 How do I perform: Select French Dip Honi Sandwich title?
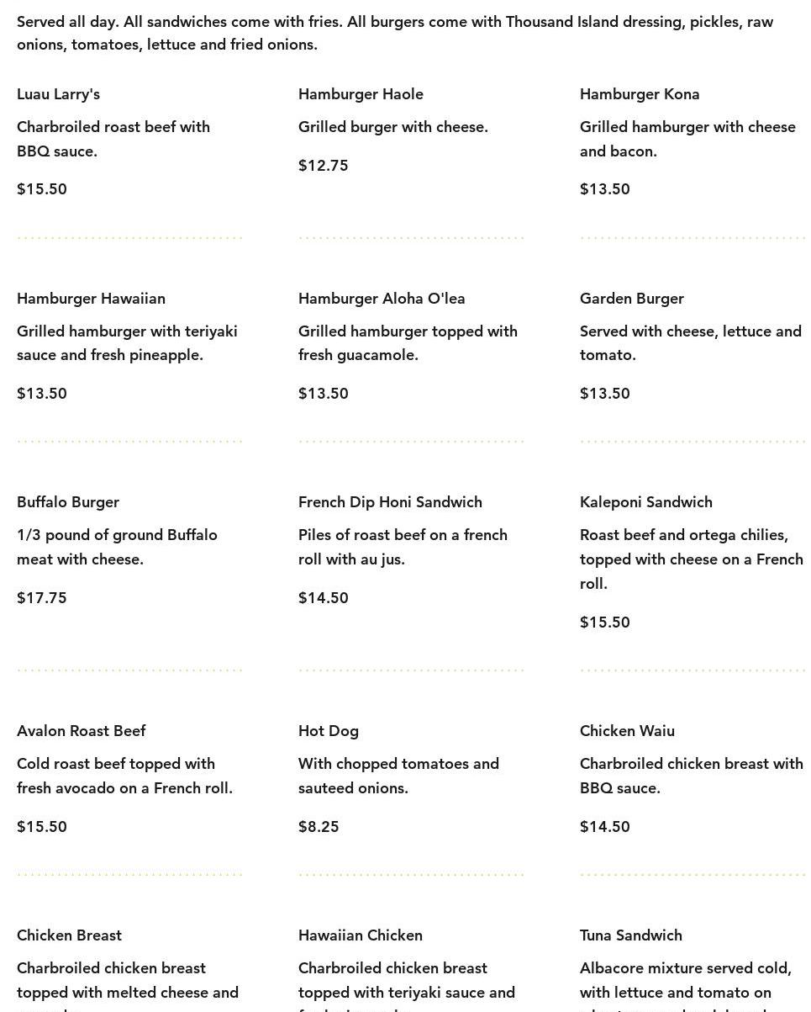(x=390, y=502)
